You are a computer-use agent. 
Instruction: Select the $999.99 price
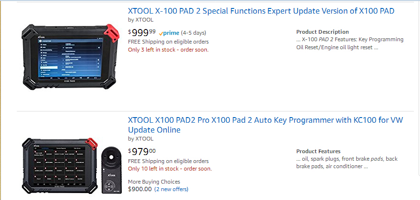click(142, 32)
